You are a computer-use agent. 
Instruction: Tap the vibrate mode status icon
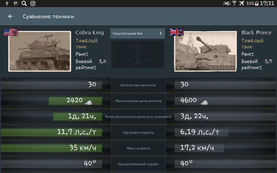pos(227,3)
